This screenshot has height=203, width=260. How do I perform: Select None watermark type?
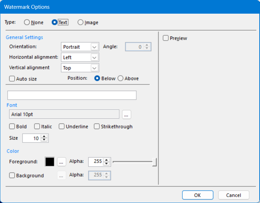tap(27, 22)
